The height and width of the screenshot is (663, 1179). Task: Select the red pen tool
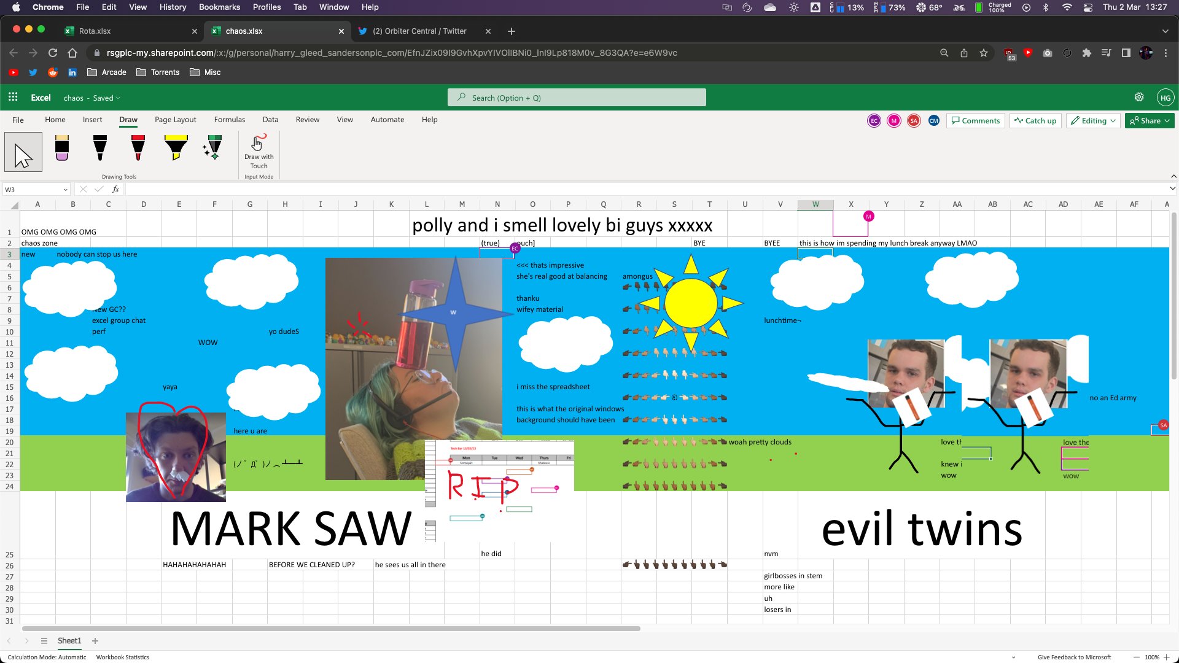[x=138, y=149]
